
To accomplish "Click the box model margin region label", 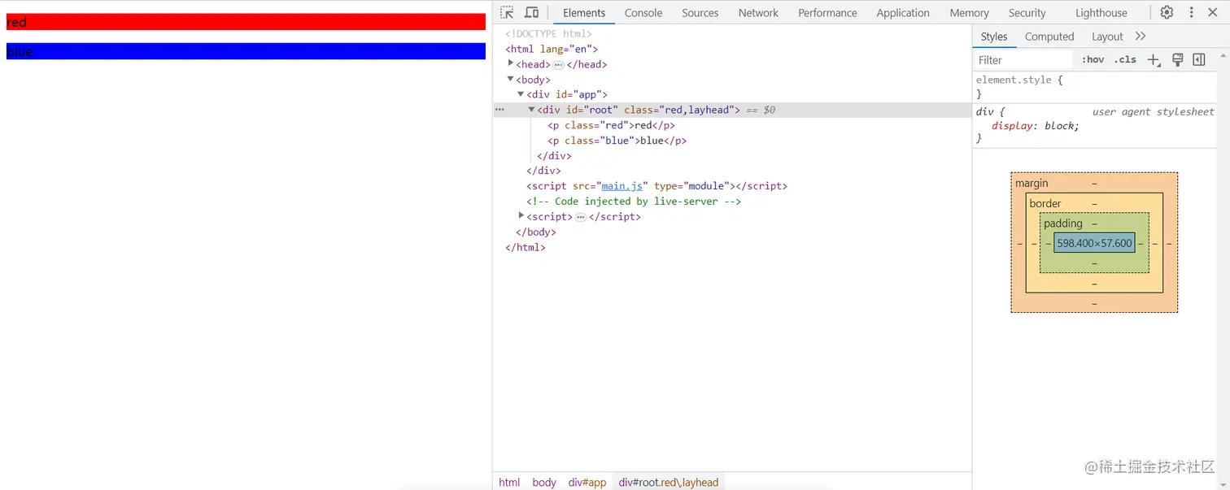I will coord(1032,184).
